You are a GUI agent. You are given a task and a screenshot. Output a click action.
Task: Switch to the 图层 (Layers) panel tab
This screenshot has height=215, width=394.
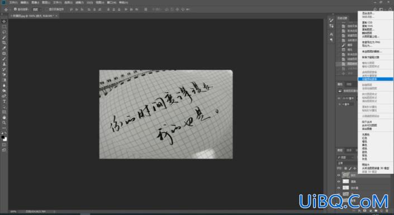(x=340, y=150)
